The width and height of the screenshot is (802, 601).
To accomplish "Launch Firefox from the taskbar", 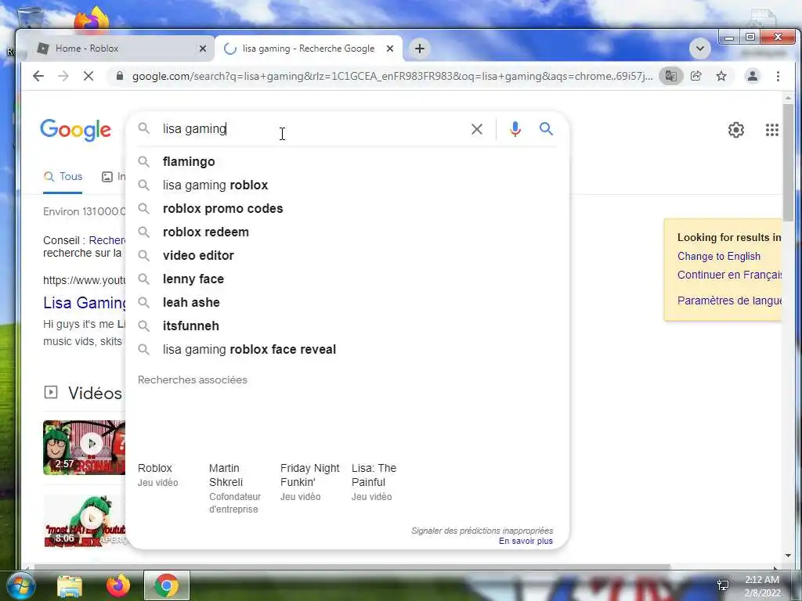I will (118, 585).
